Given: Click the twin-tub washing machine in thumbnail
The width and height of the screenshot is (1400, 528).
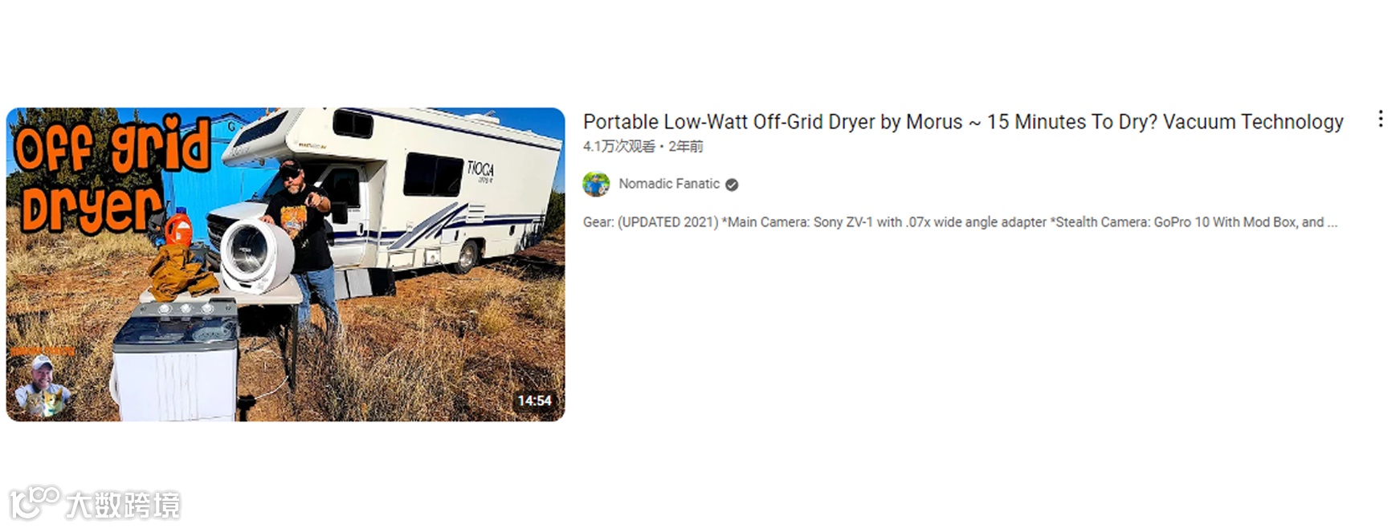Looking at the screenshot, I should tap(176, 361).
